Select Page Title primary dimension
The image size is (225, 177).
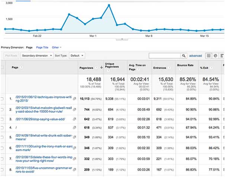[42, 47]
